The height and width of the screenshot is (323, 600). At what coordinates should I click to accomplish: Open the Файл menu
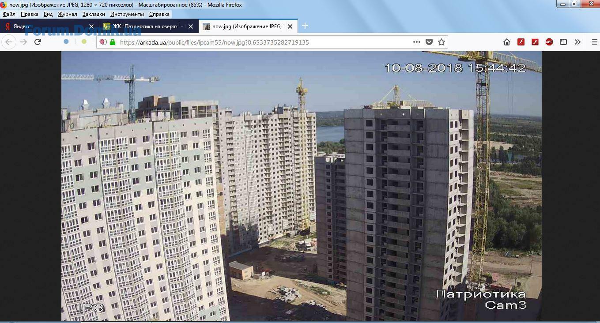[x=9, y=14]
